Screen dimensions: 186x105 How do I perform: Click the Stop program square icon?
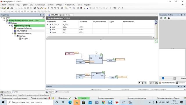pos(87,8)
